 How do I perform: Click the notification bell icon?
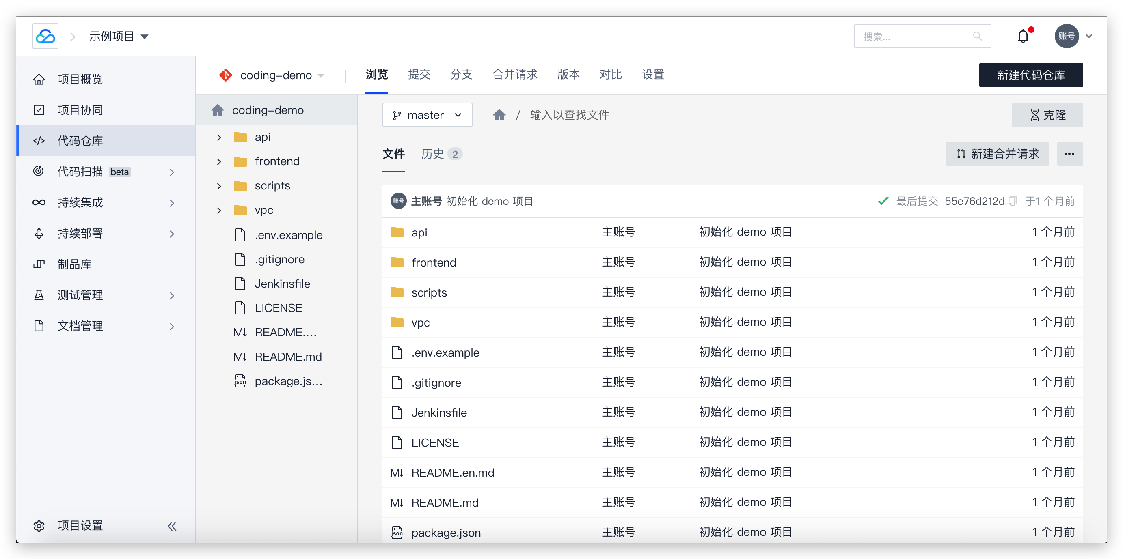[1023, 36]
